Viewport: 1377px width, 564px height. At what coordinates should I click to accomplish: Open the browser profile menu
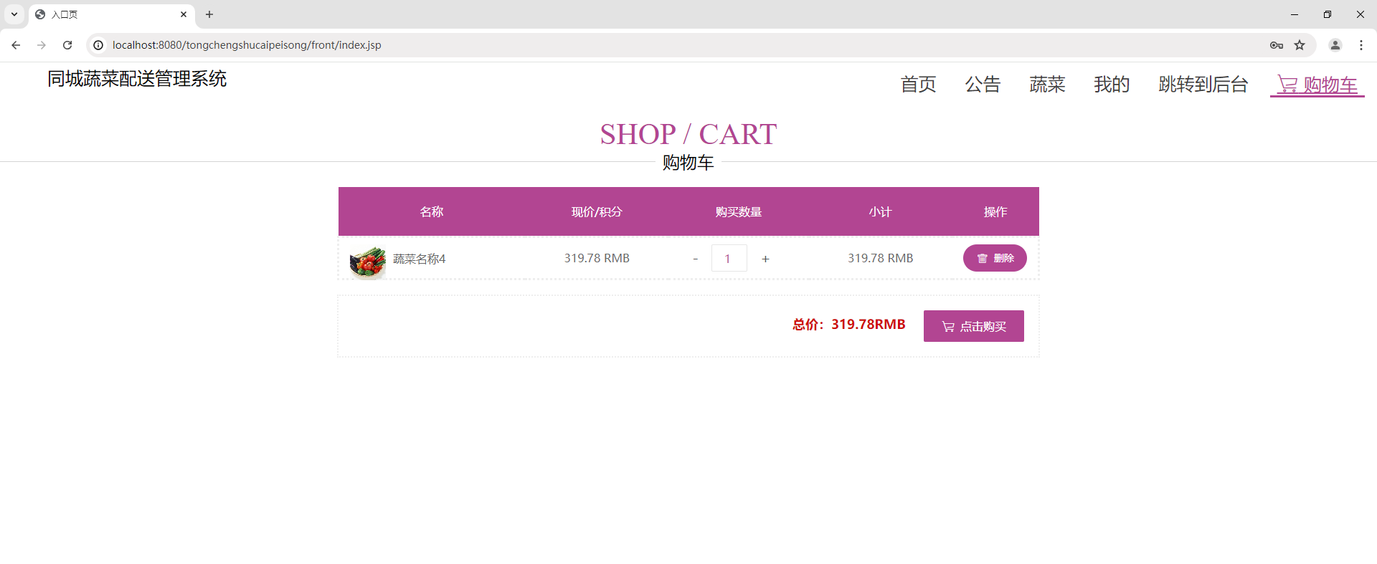(x=1335, y=45)
